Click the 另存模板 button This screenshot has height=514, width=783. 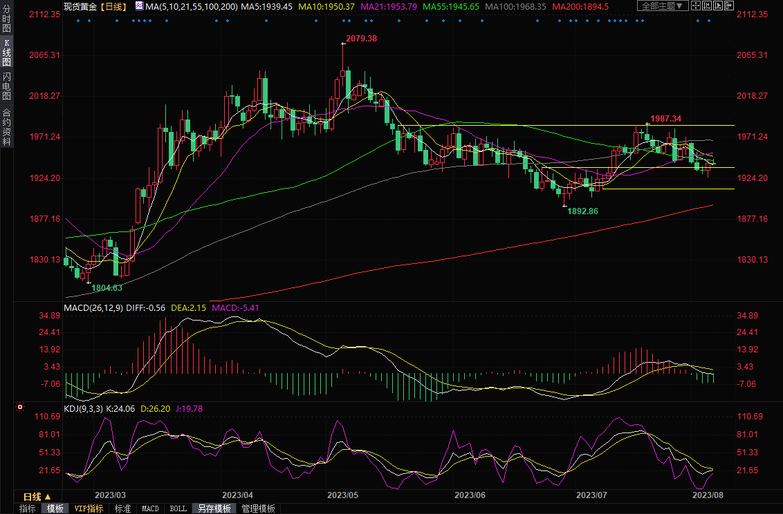pos(214,508)
